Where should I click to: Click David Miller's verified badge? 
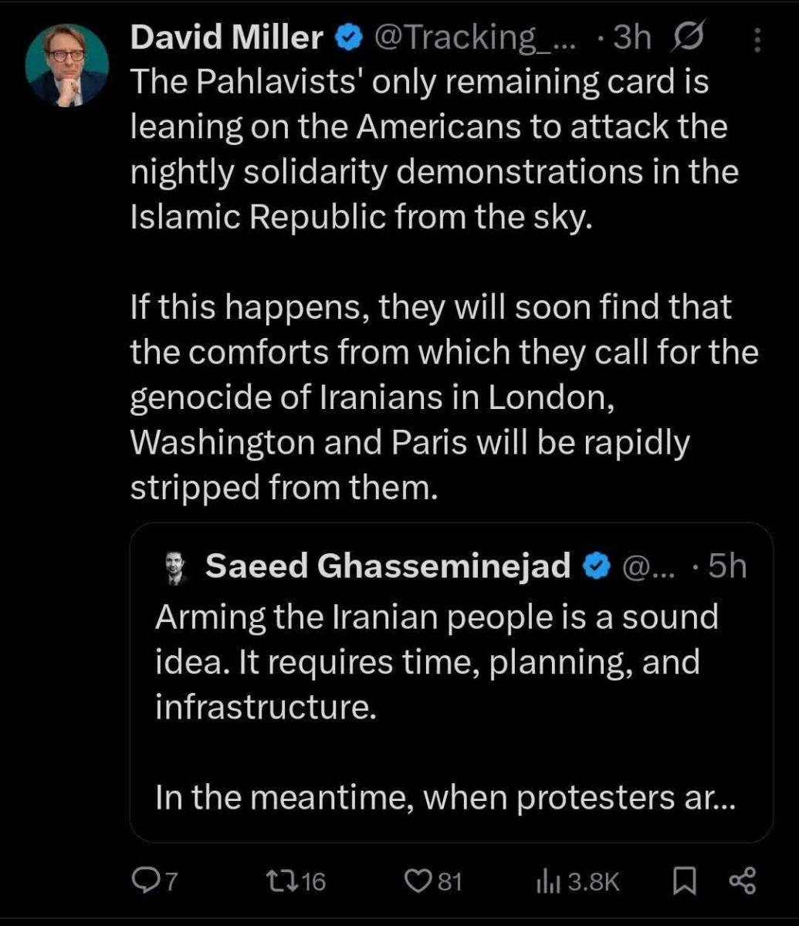pyautogui.click(x=348, y=38)
